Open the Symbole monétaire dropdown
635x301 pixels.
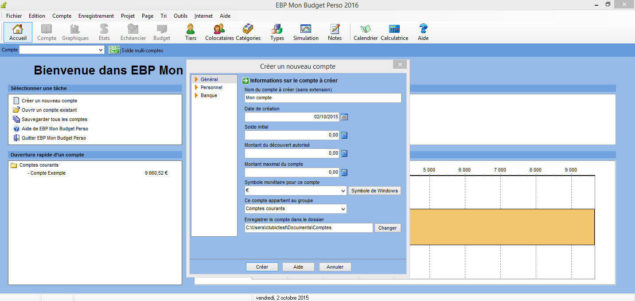[x=343, y=190]
